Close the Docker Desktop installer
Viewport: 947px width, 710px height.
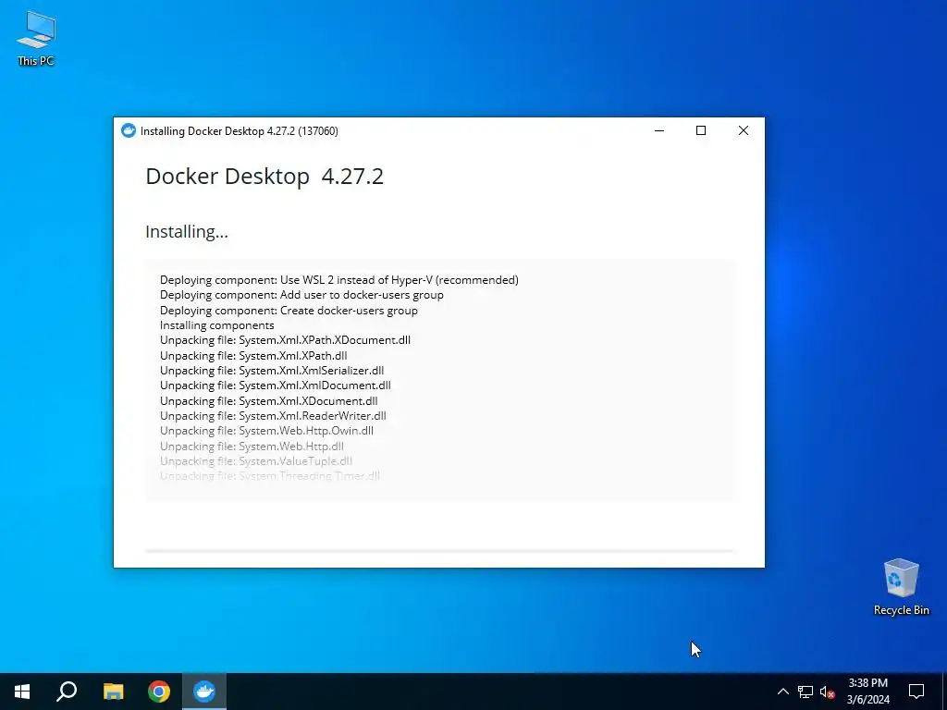744,130
